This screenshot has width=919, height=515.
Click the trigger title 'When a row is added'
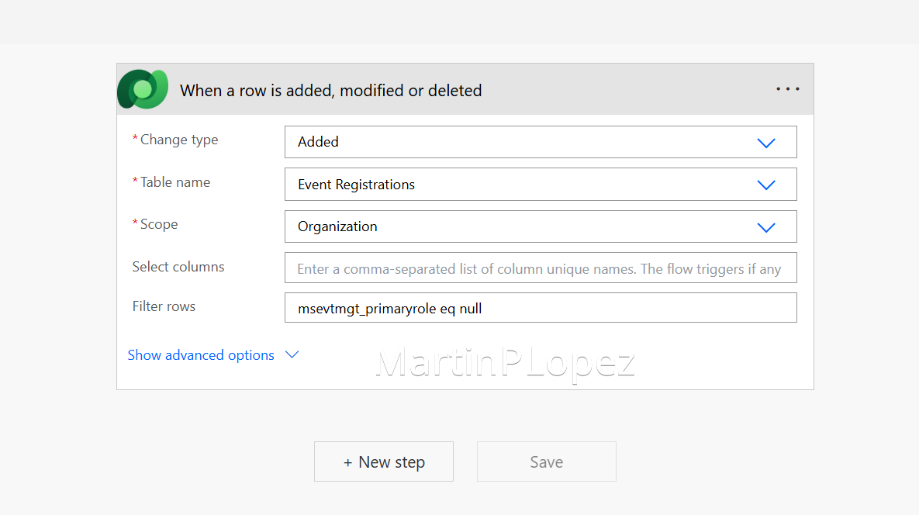coord(330,91)
